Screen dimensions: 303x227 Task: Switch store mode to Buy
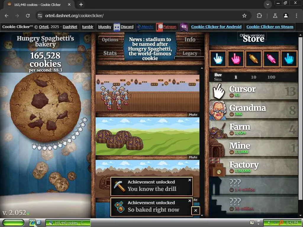[218, 75]
